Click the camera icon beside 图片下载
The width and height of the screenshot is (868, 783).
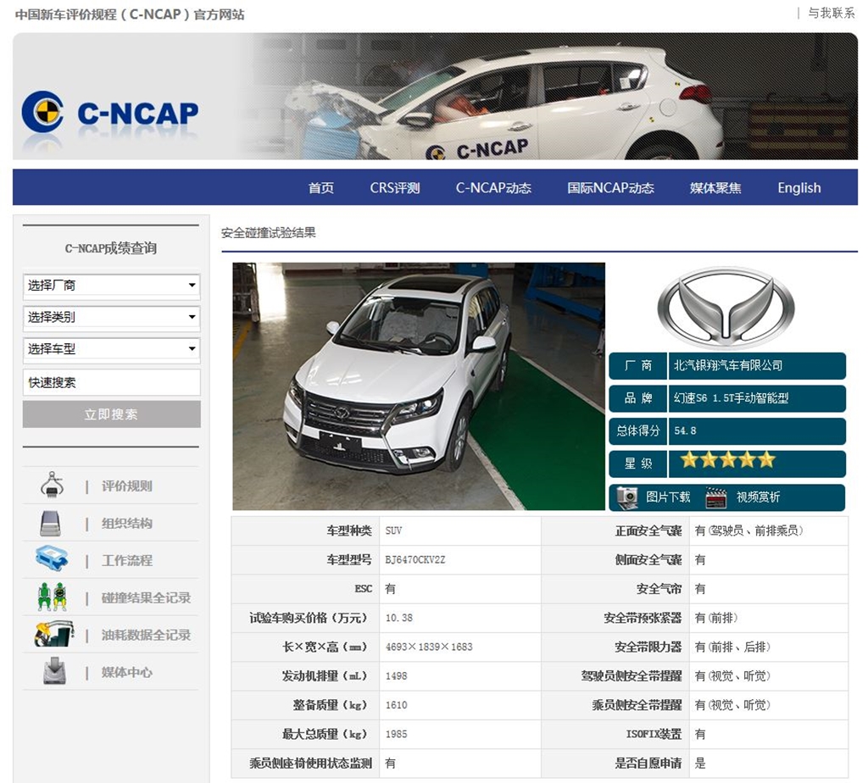pos(628,497)
